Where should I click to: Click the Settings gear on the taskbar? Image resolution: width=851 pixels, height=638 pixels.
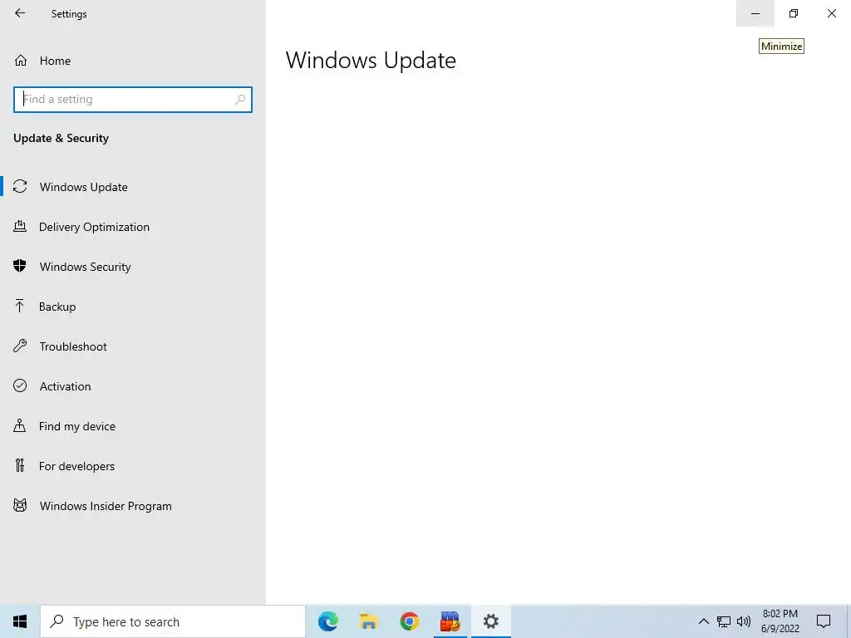click(490, 621)
